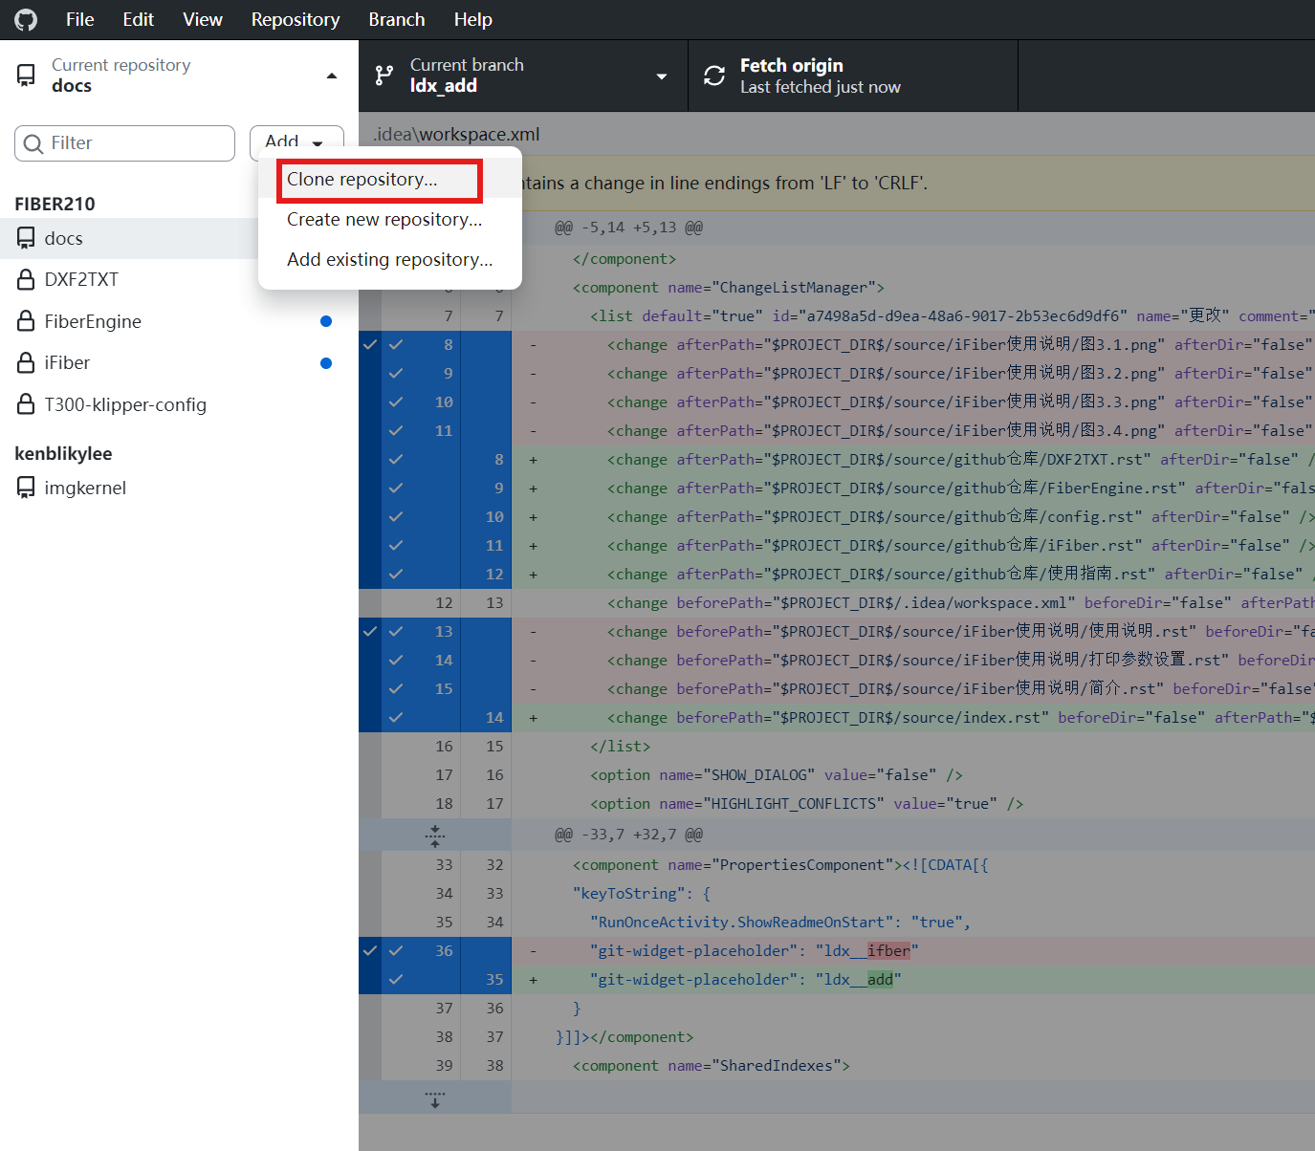Click the lock icon next to T300-klipper-config
Viewport: 1315px width, 1151px height.
click(x=26, y=404)
